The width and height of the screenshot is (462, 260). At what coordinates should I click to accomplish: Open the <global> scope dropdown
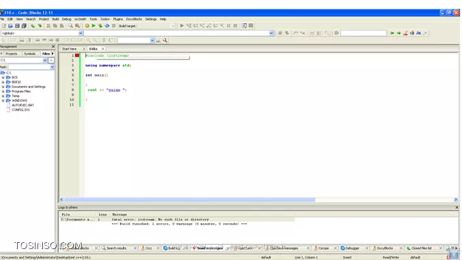click(x=80, y=33)
